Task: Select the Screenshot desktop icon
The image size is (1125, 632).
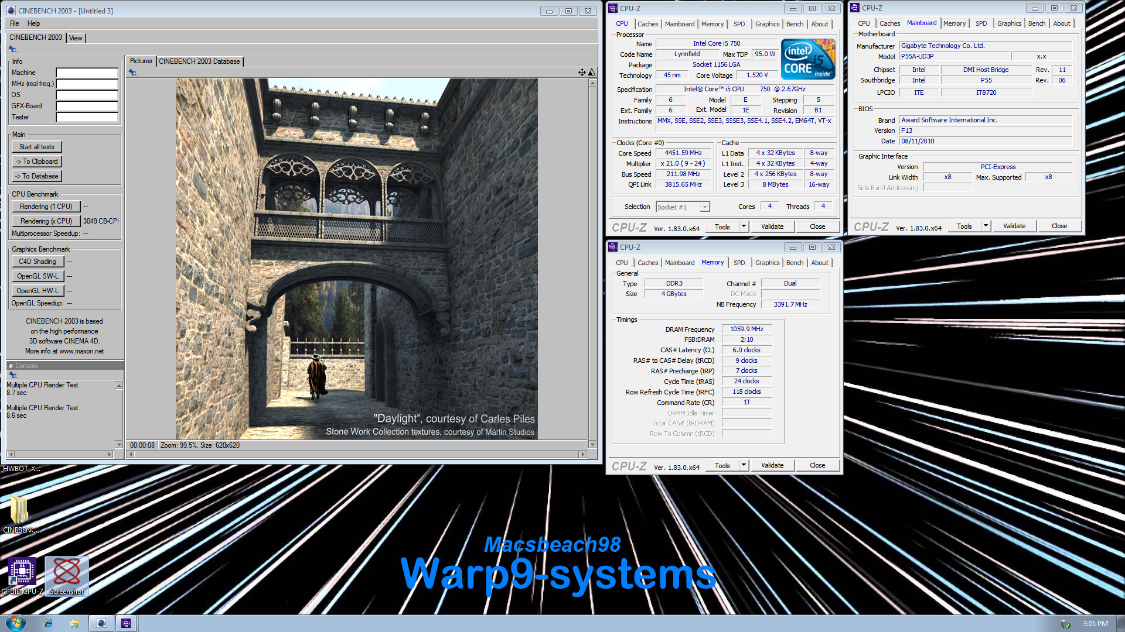Action: [x=66, y=576]
